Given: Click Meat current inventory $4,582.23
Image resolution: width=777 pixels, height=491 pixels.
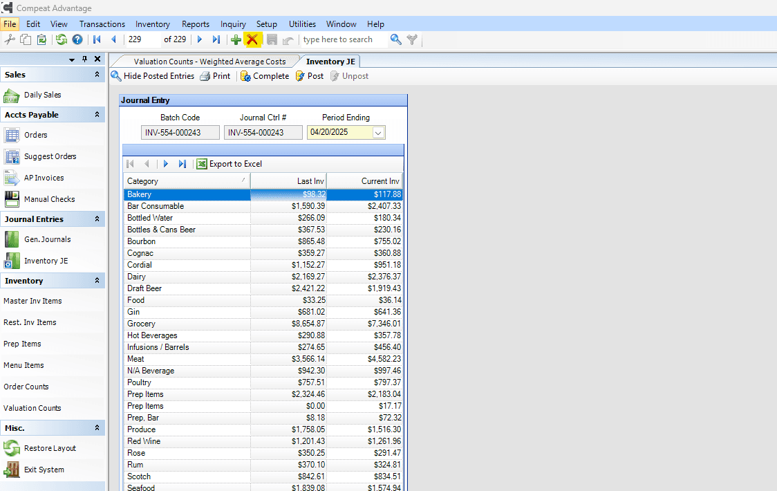Looking at the screenshot, I should (x=384, y=359).
